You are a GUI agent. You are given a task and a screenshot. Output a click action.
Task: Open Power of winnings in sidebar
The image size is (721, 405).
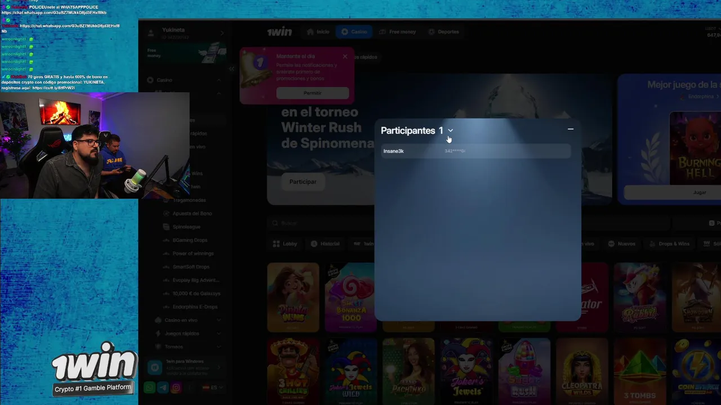[x=193, y=254]
